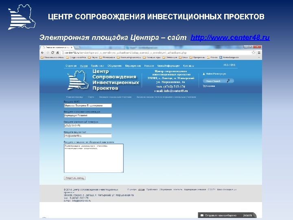The height and width of the screenshot is (220, 293).
Task: Focus the e-mail input field
Action: click(x=88, y=136)
